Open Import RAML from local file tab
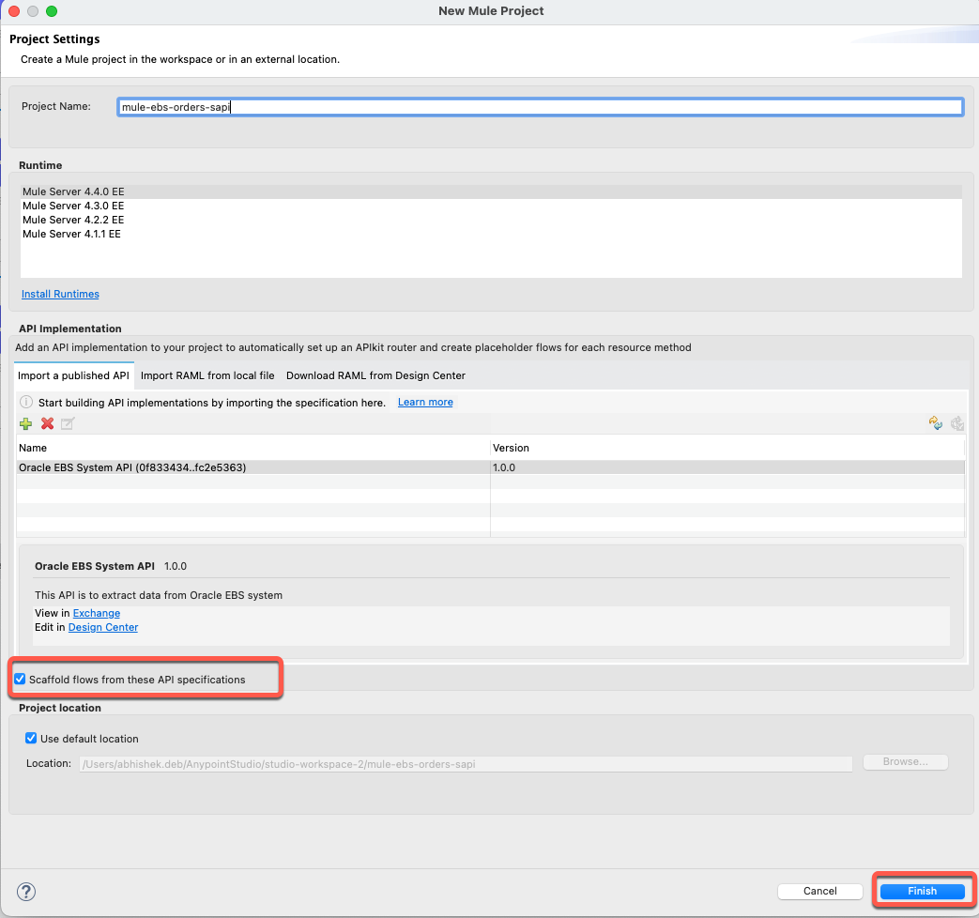 207,375
